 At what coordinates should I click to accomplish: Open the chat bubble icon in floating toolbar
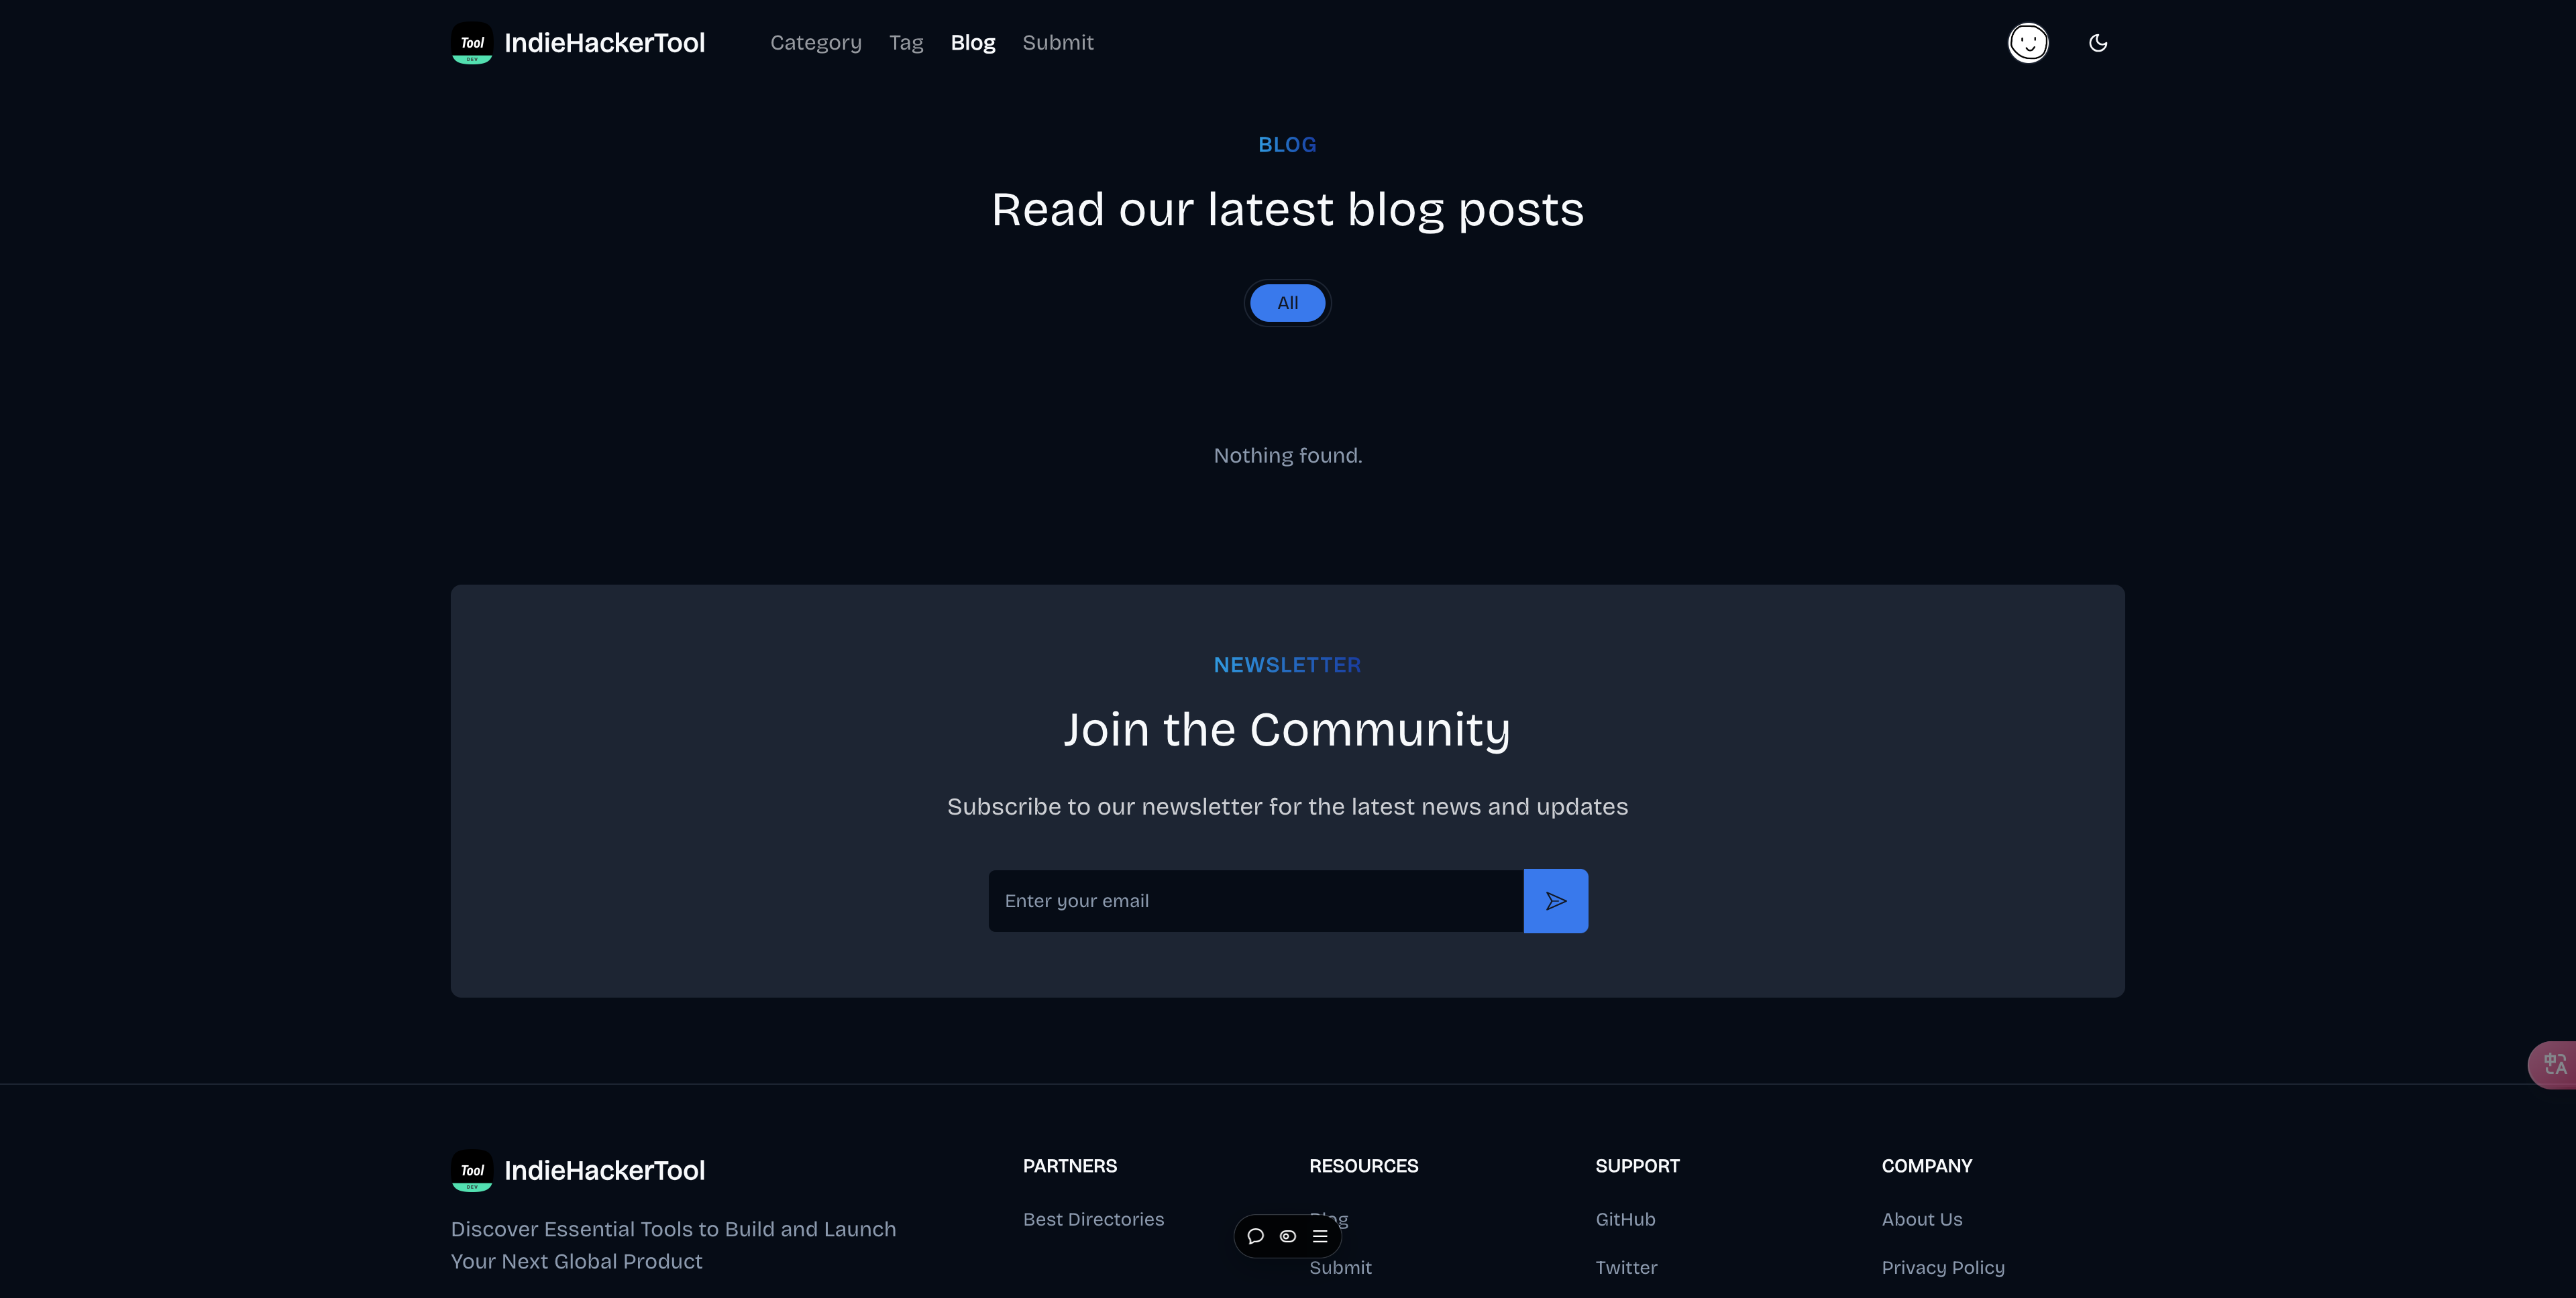pos(1256,1236)
